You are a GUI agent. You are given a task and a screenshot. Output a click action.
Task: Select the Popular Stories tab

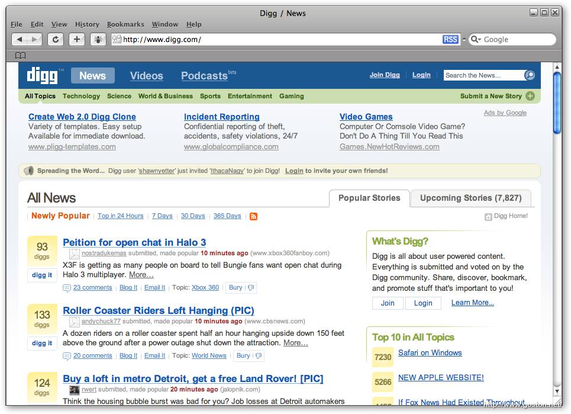click(x=369, y=198)
